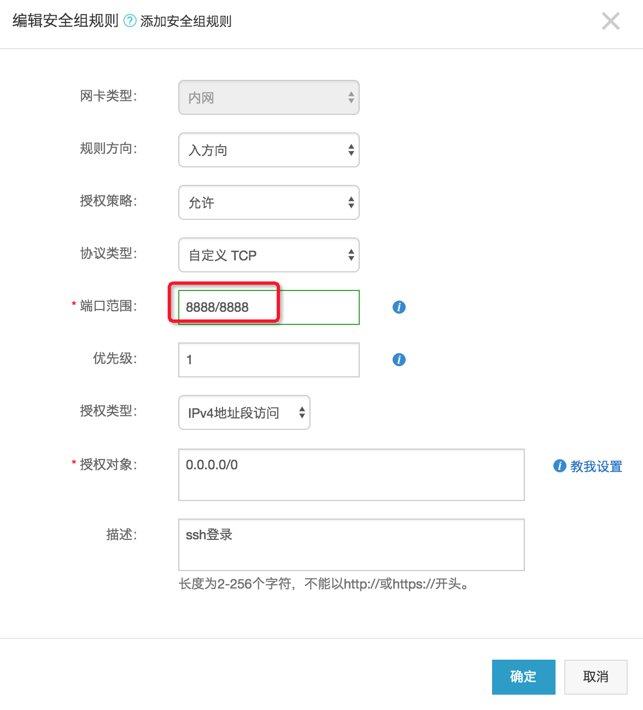Expand the 协议类型 dropdown showing 自定义 TCP
The height and width of the screenshot is (710, 643).
tap(268, 255)
